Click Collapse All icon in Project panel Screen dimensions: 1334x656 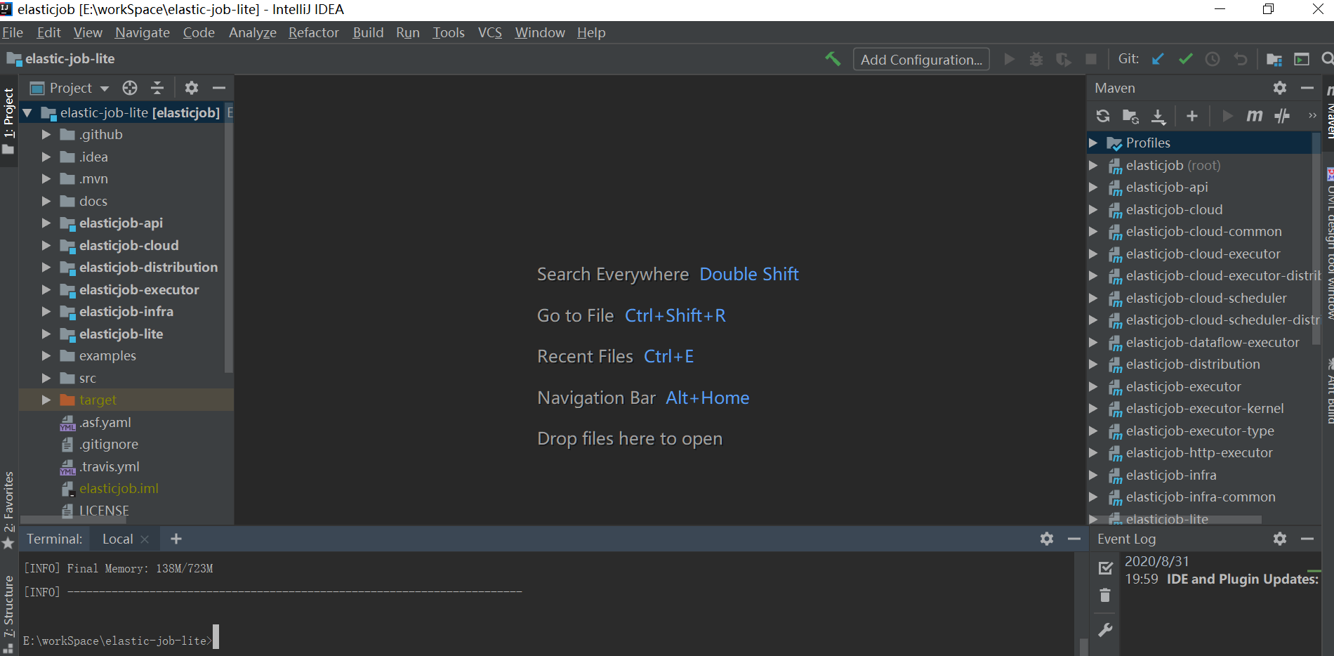coord(157,88)
